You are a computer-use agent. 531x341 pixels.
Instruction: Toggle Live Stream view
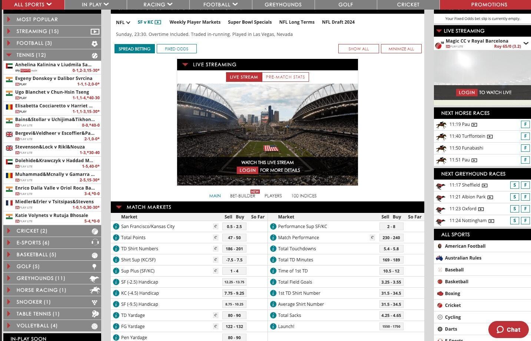coord(244,77)
